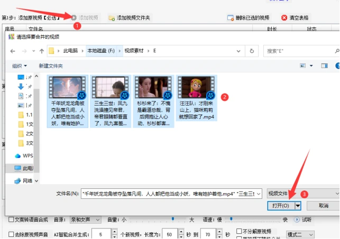Refresh the folder view

coord(252,51)
